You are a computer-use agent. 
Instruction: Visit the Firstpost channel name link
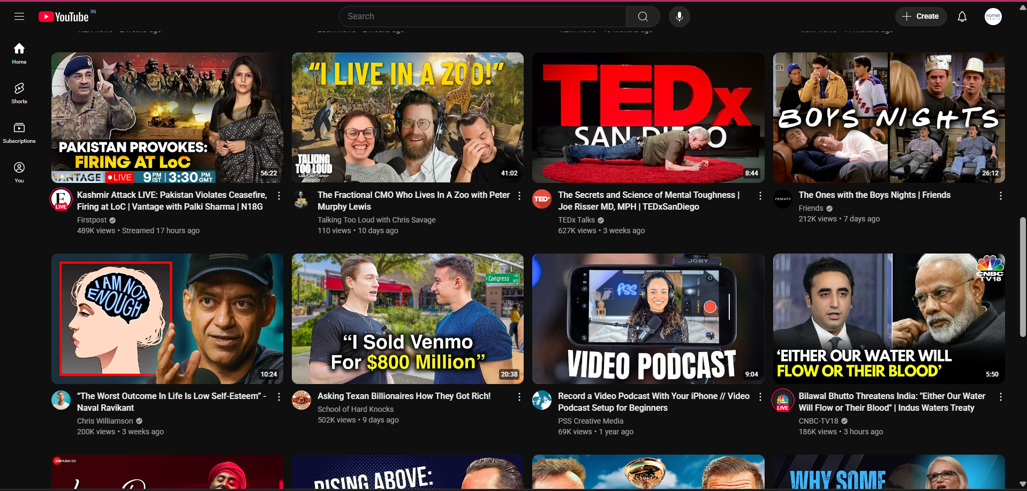coord(92,220)
